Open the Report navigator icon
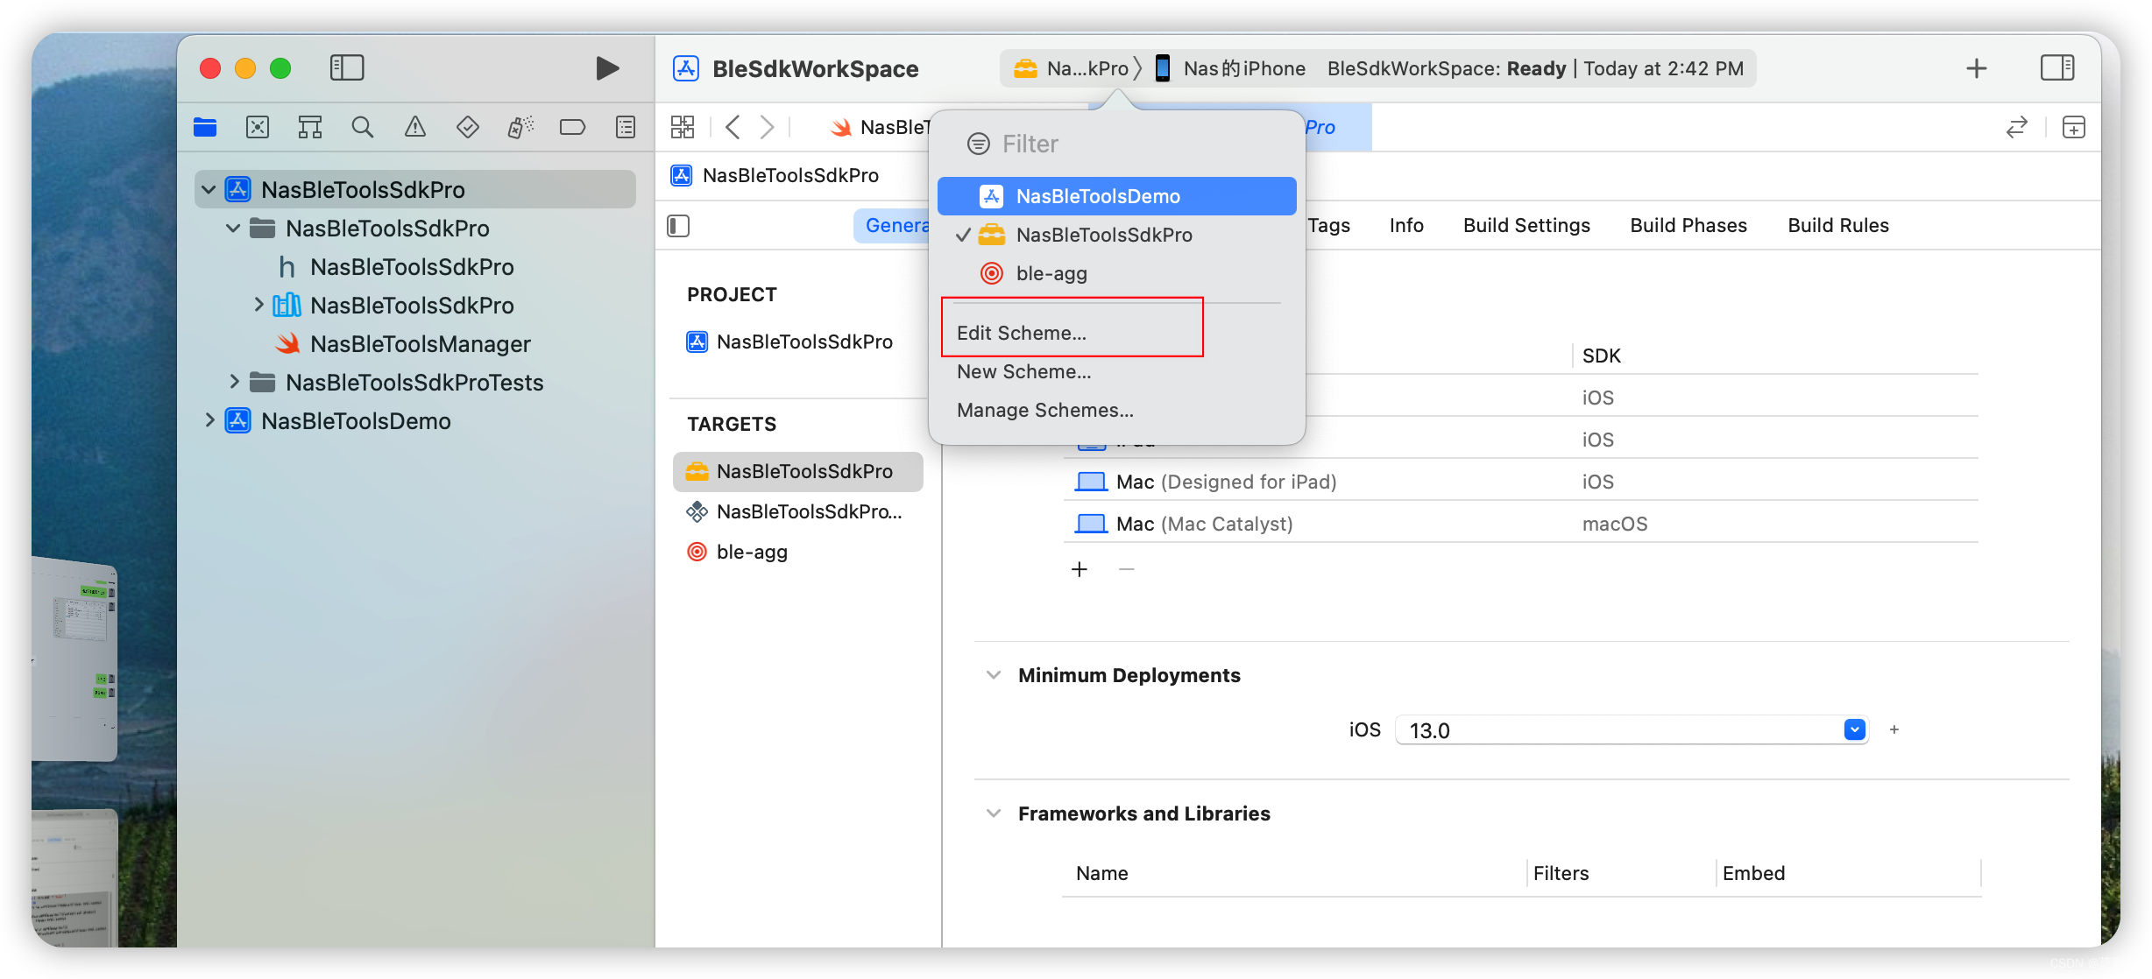The height and width of the screenshot is (979, 2152). pyautogui.click(x=625, y=128)
